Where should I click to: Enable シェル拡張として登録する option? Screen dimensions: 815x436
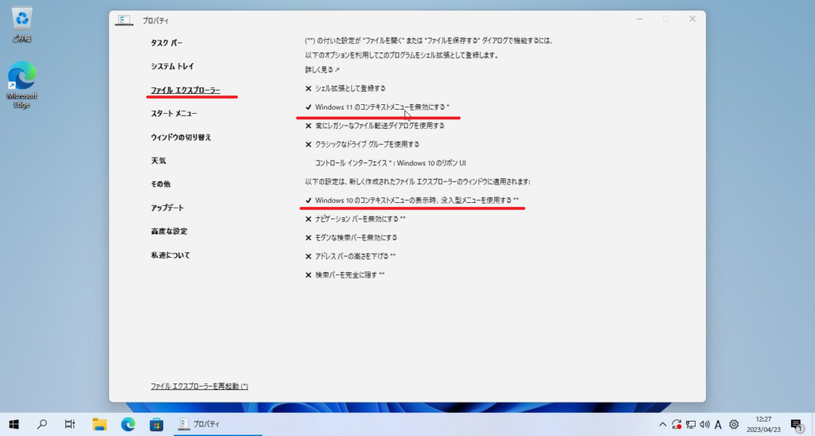click(345, 88)
